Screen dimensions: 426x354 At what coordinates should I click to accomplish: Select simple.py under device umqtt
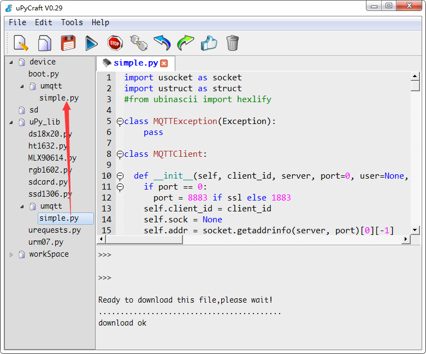click(x=59, y=98)
